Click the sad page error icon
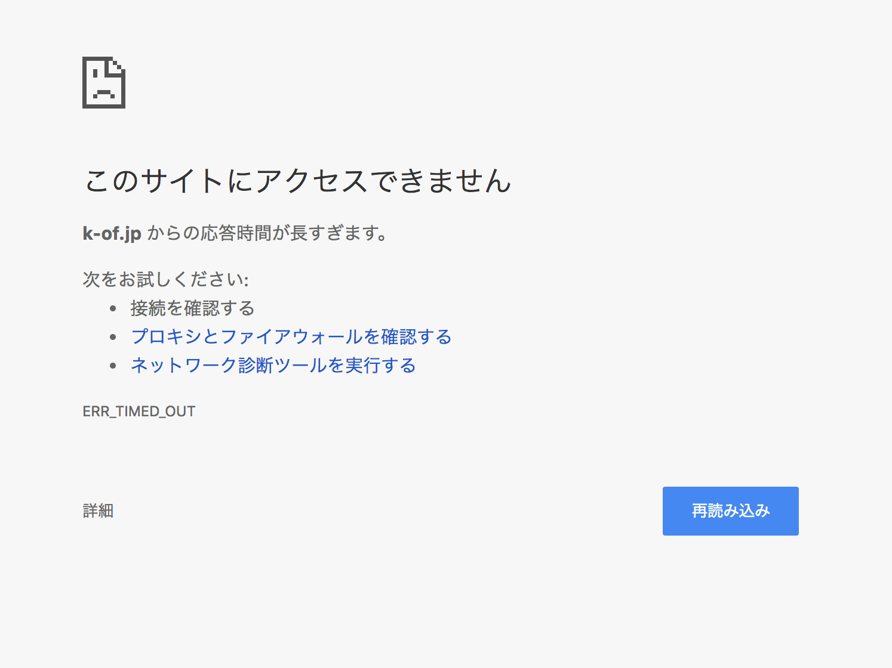Image resolution: width=892 pixels, height=668 pixels. (103, 82)
